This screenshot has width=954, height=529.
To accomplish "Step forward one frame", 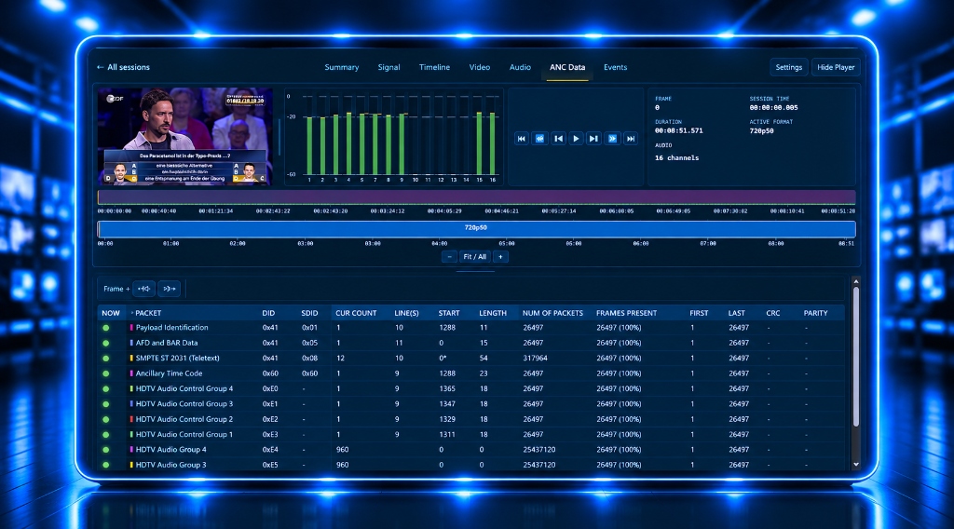I will [593, 139].
